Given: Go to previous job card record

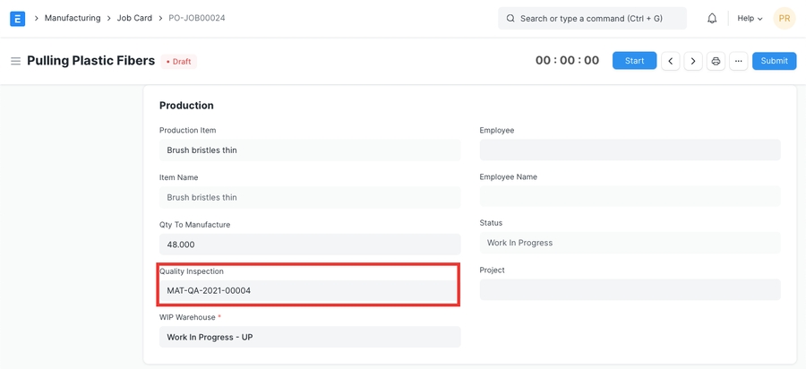Looking at the screenshot, I should coord(671,61).
